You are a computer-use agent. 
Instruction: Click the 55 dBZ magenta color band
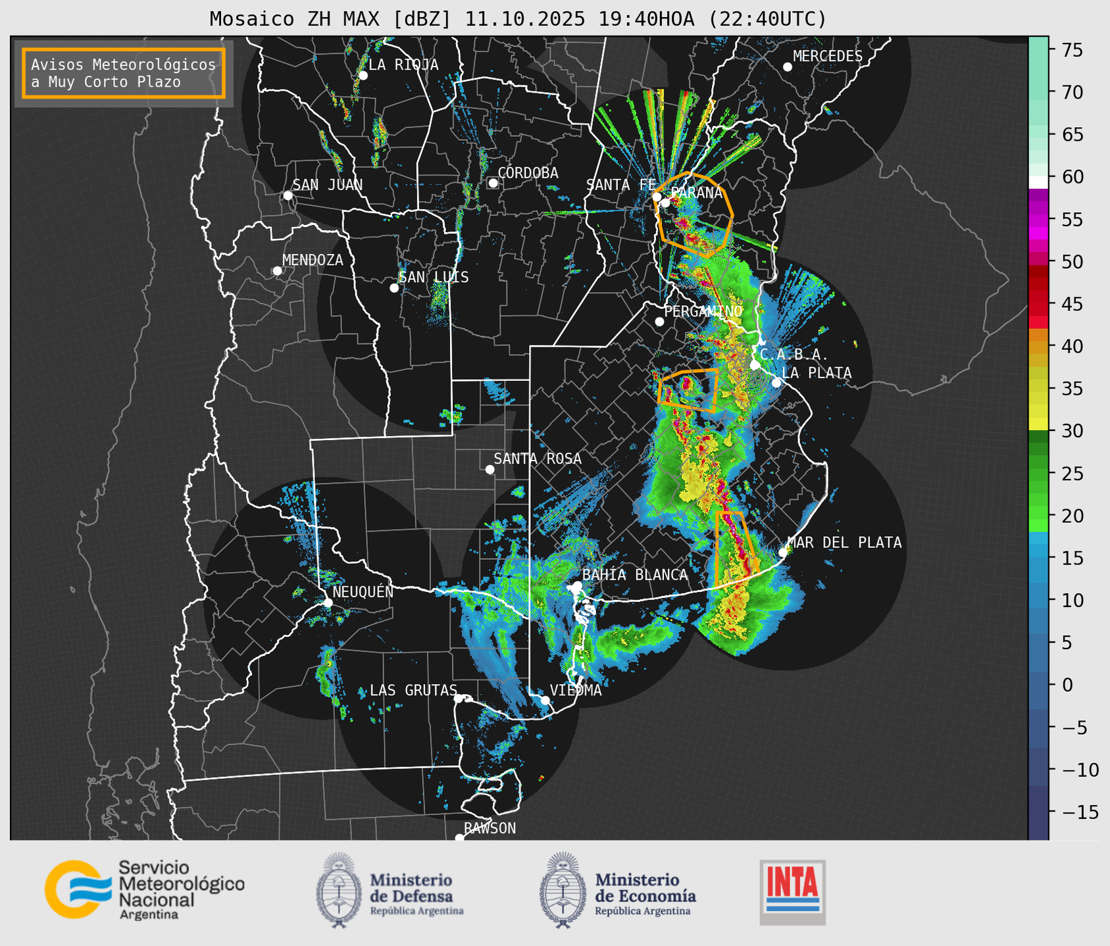[1038, 220]
